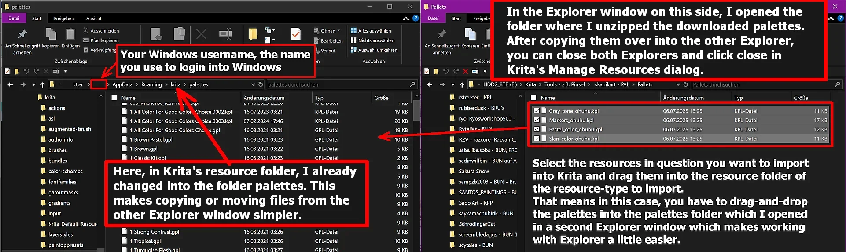
Task: Click undo in palettes quick access toolbar
Action: (x=26, y=71)
